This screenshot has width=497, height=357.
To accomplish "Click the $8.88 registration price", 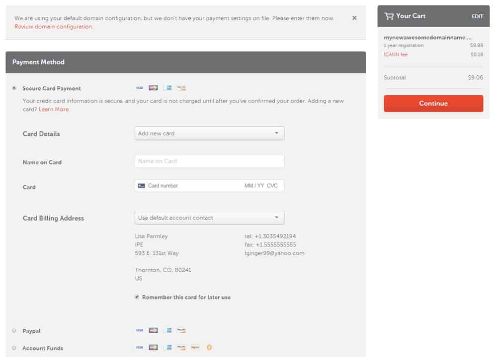I will click(x=477, y=45).
